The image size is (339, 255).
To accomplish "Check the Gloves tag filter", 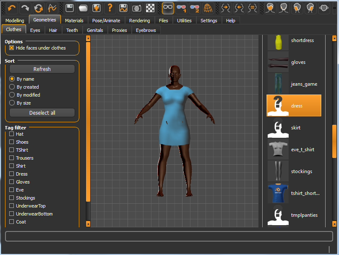I will click(12, 182).
